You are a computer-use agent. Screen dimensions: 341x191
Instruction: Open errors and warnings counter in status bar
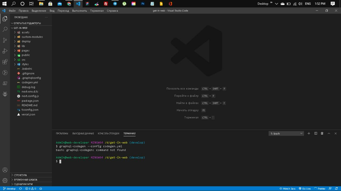click(31, 189)
